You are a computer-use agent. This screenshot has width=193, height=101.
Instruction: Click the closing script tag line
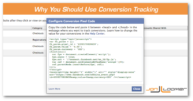tap(55, 70)
